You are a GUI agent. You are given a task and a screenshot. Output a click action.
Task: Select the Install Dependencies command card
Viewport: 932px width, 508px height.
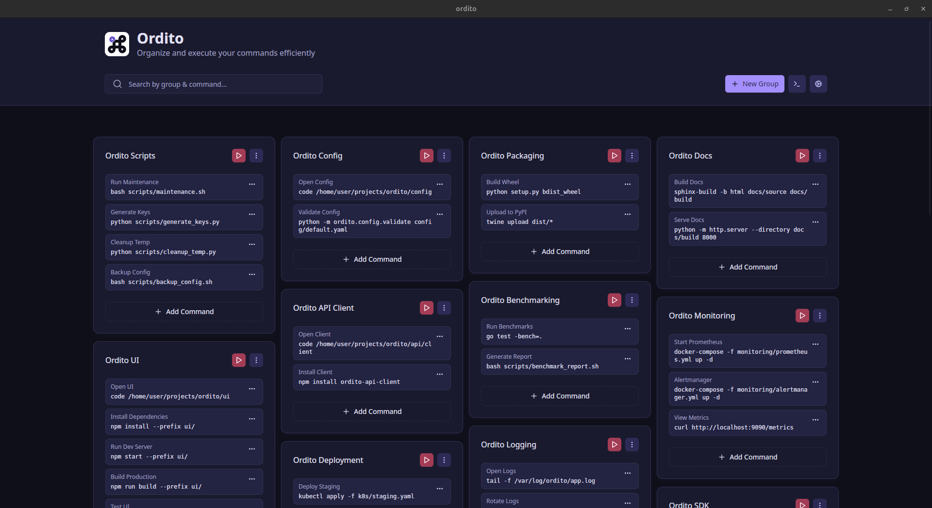(184, 422)
